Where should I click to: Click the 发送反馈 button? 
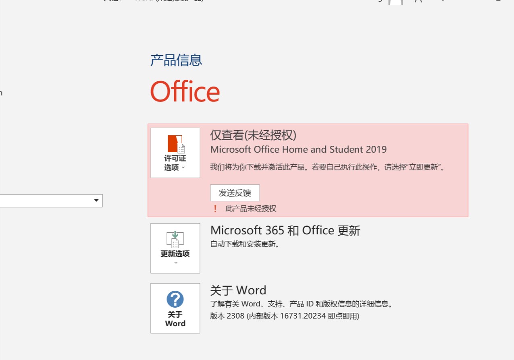235,193
